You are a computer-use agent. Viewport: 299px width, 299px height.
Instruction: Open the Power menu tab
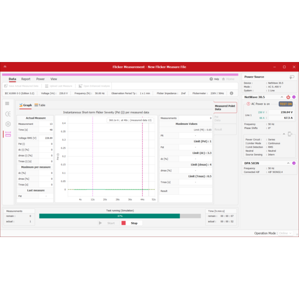coord(40,79)
